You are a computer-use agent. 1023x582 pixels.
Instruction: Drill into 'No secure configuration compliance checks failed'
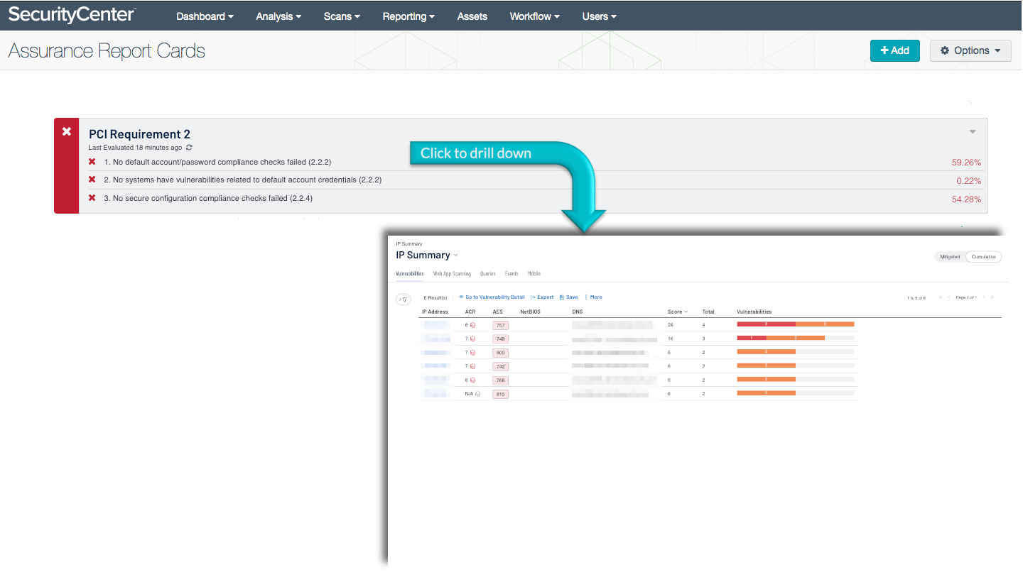[x=208, y=198]
